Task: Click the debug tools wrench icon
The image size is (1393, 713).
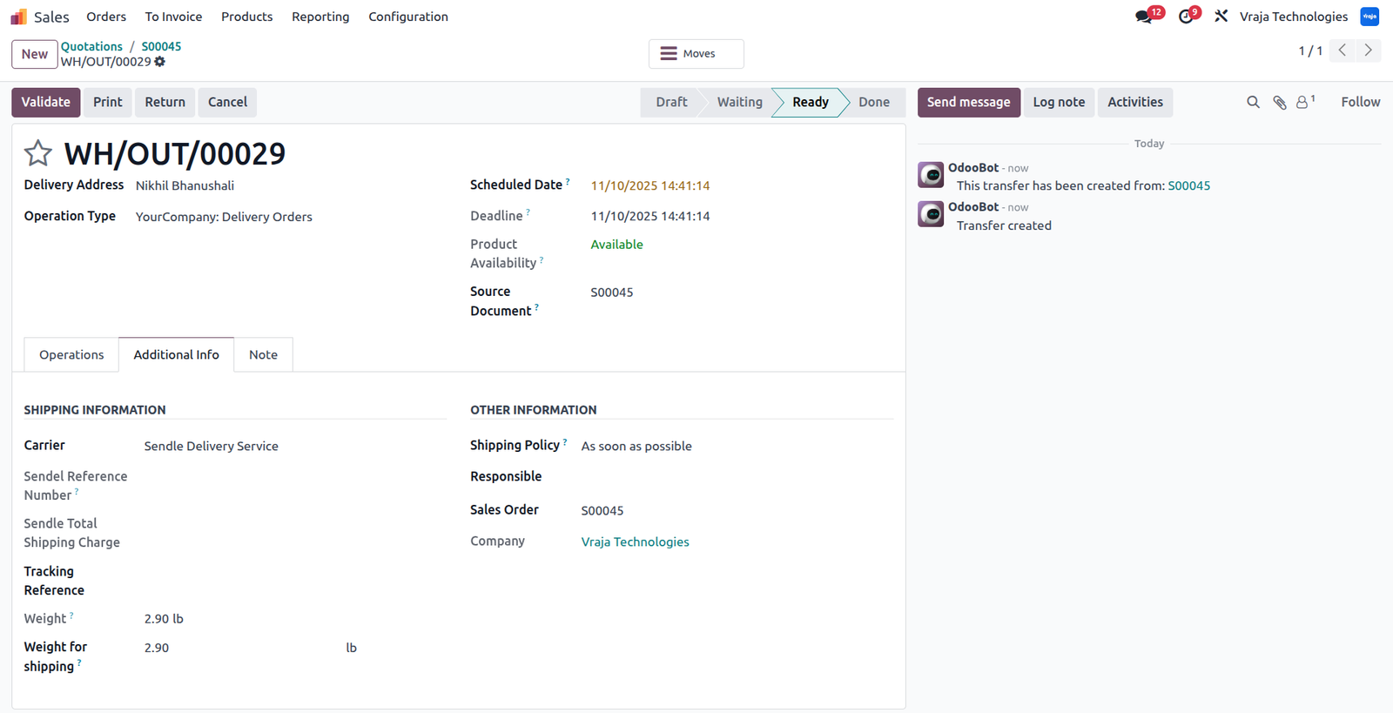Action: point(1221,16)
